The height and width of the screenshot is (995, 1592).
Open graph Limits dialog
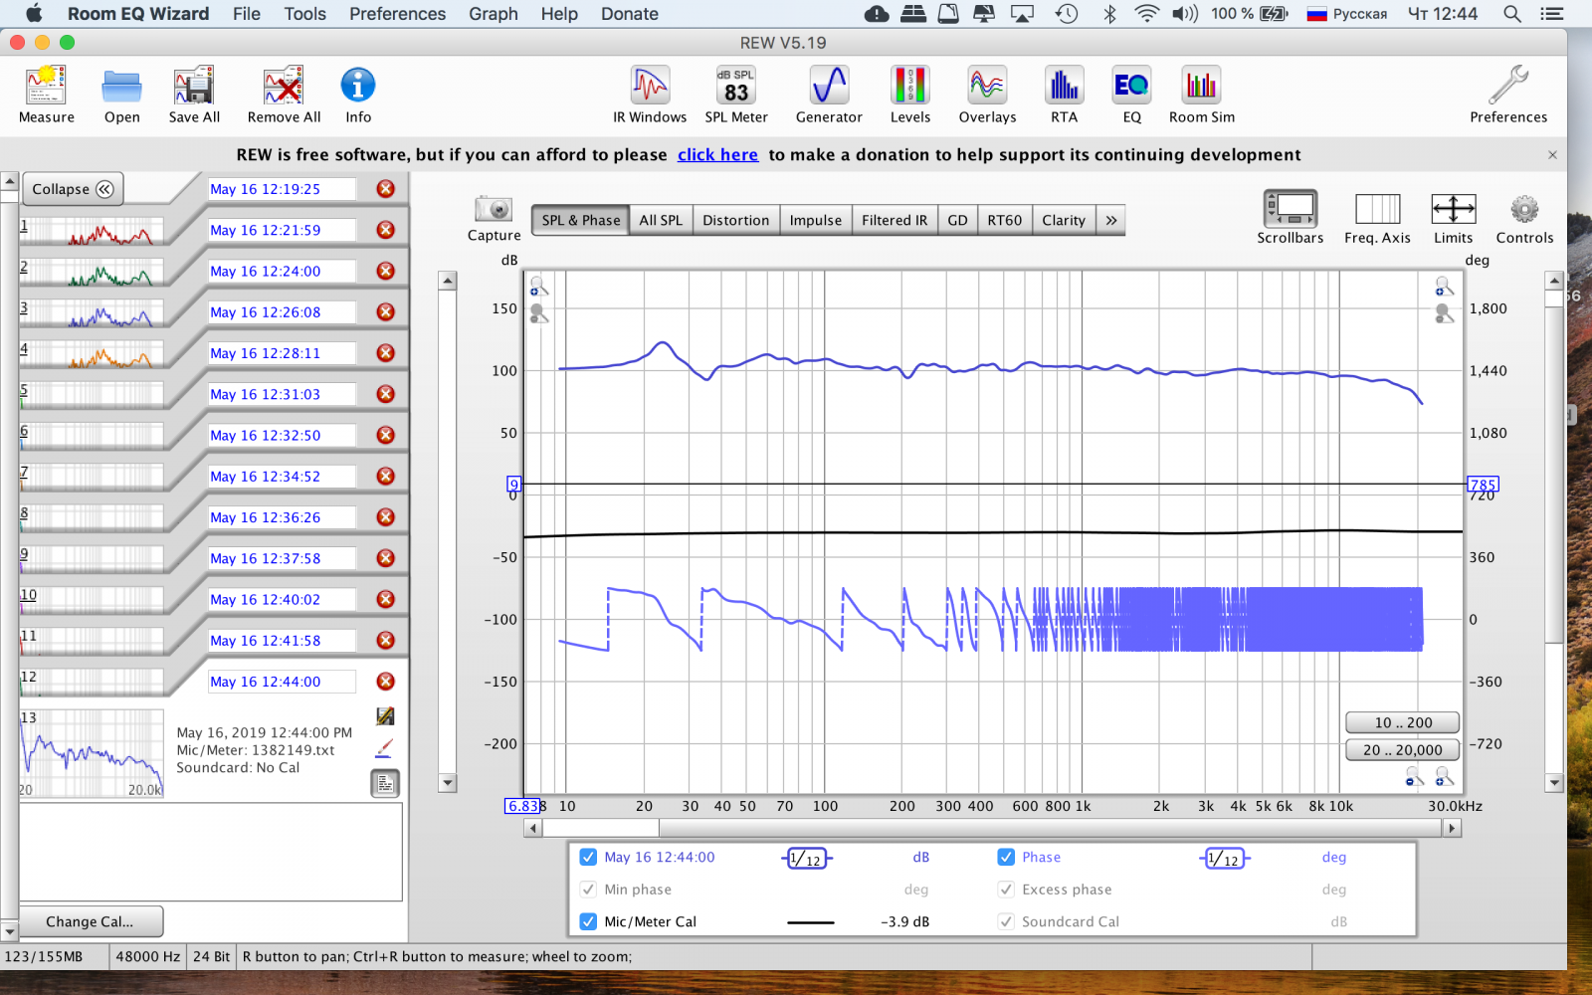pos(1453,209)
